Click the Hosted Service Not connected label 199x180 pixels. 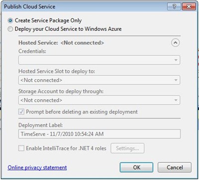(82, 43)
